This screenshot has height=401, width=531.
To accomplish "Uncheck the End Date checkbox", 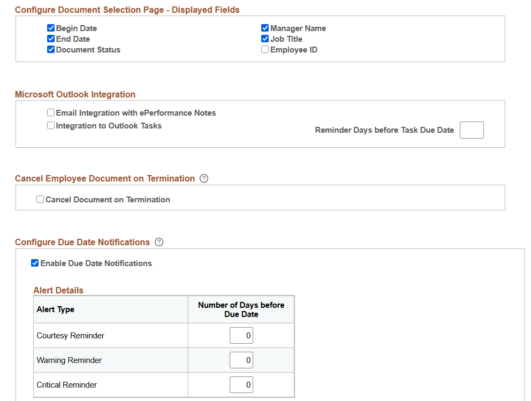I will [x=51, y=39].
